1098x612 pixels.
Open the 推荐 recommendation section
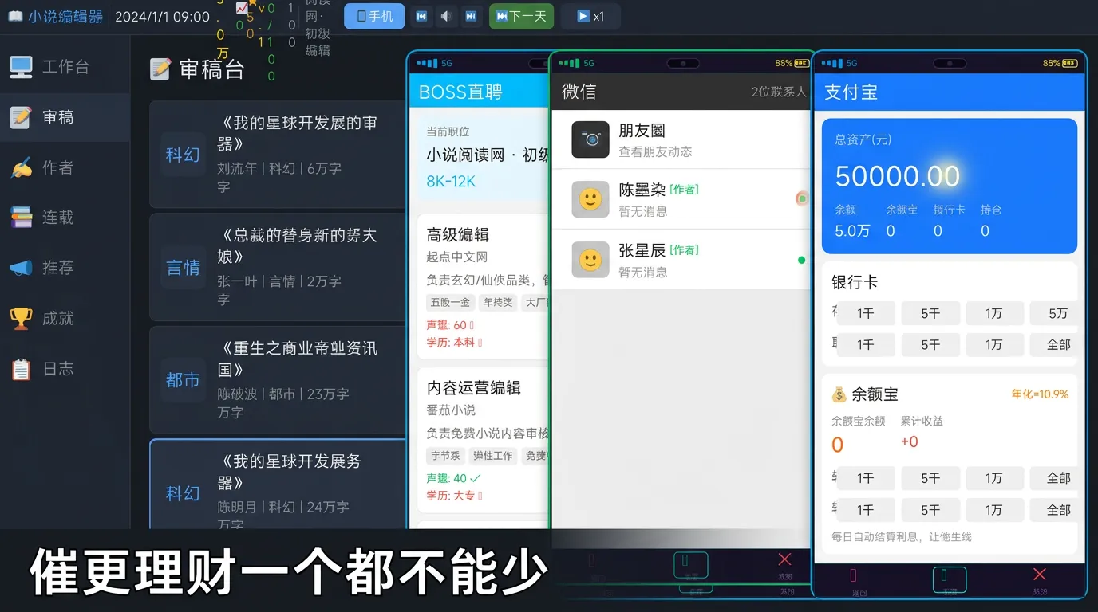65,268
